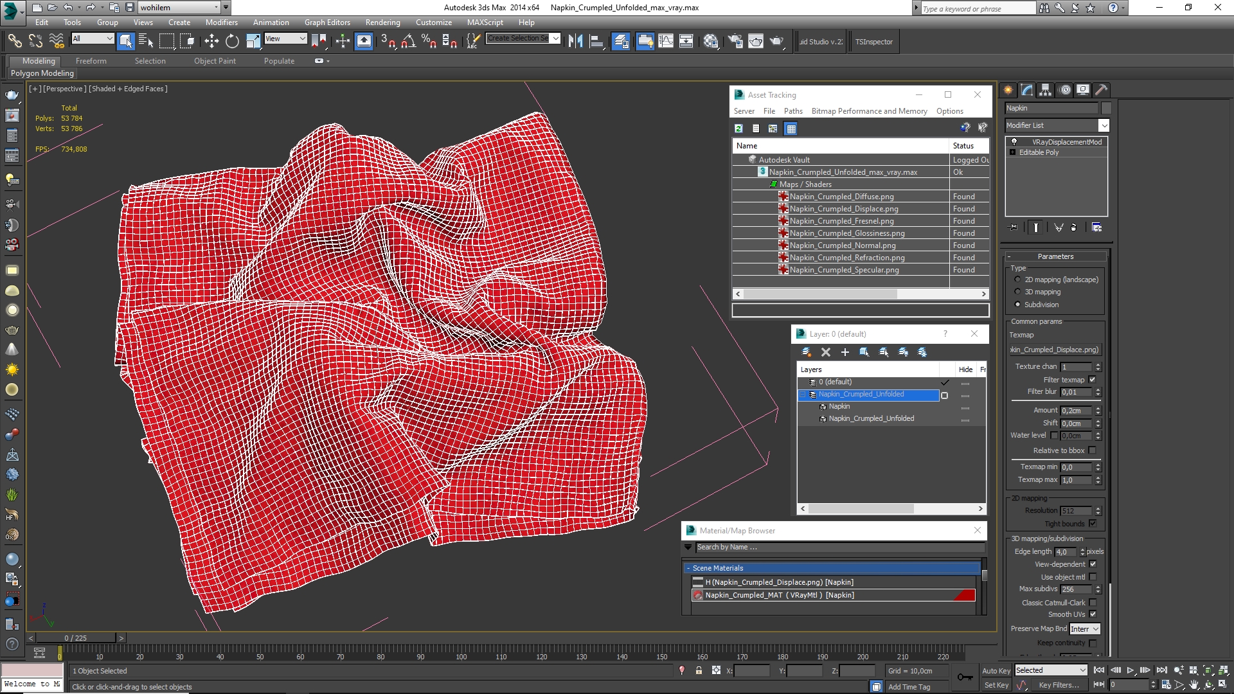Toggle the Percent Snap icon
The width and height of the screenshot is (1234, 694).
tap(429, 41)
